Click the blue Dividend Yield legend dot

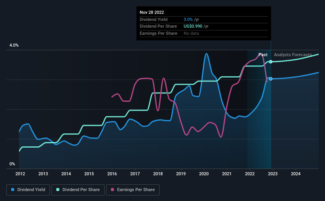(x=13, y=190)
